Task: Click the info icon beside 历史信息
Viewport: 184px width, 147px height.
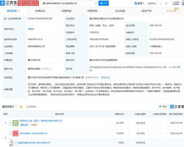Action: 179,11
